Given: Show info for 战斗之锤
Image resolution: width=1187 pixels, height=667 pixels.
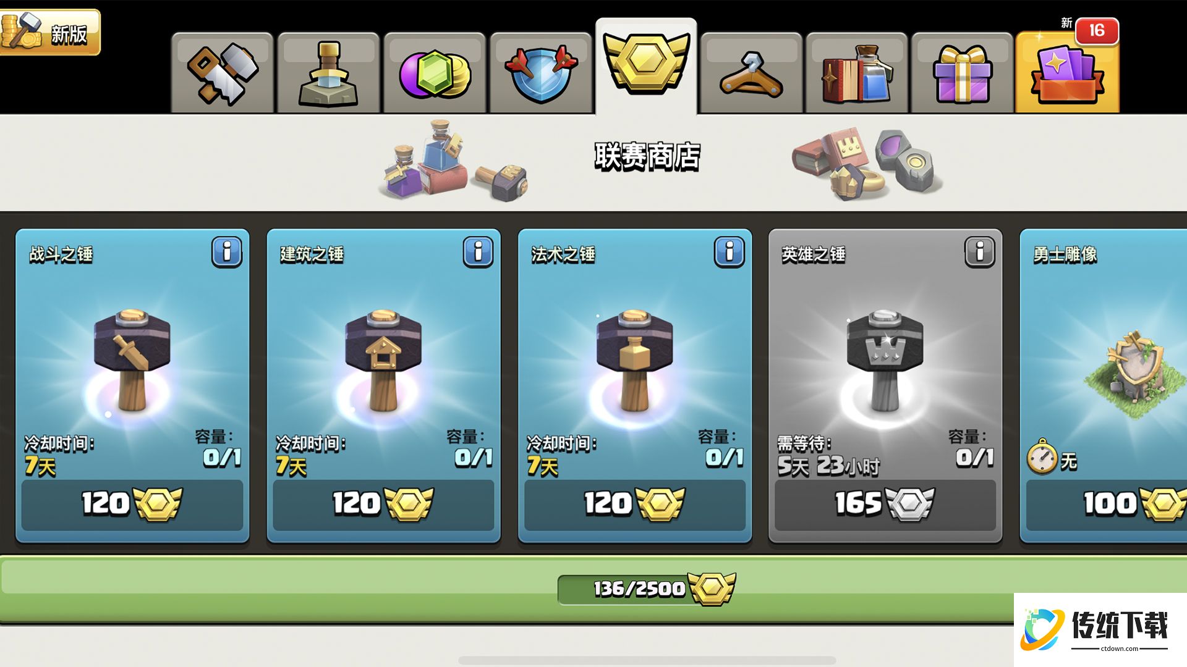Looking at the screenshot, I should click(x=227, y=252).
